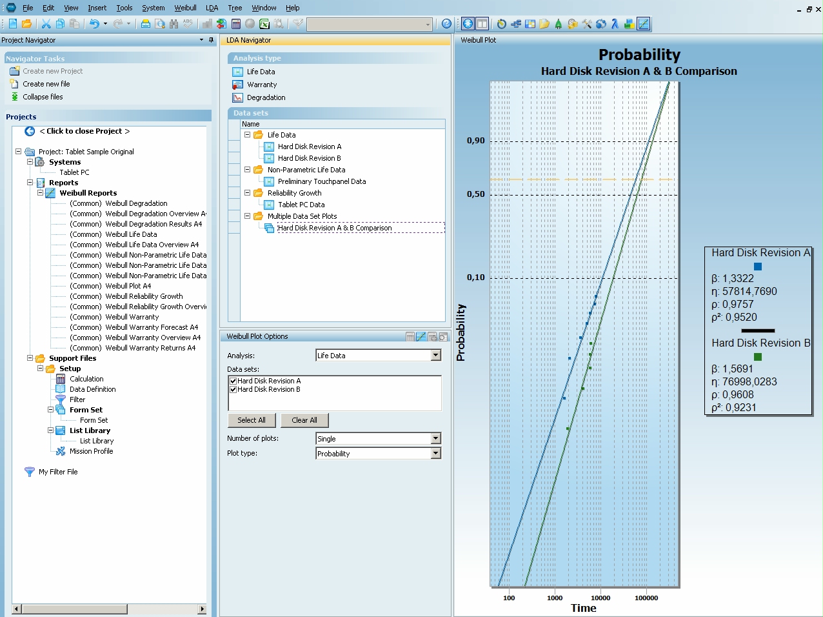Screen dimensions: 823x617
Task: Click the undo arrow icon
Action: [x=94, y=24]
